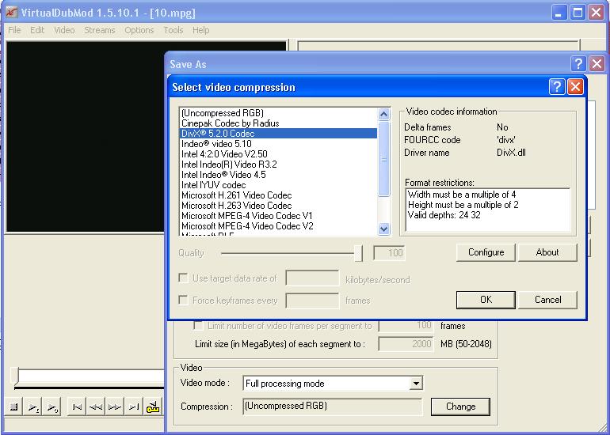Click the segment frame limit field

[x=406, y=326]
